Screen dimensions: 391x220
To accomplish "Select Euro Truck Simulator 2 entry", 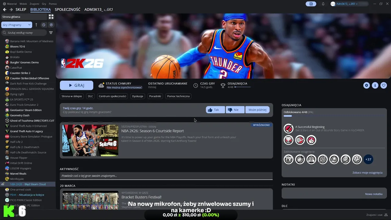I will pos(24,105).
